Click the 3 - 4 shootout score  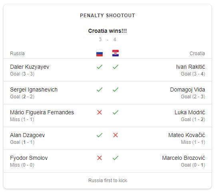coord(107,40)
